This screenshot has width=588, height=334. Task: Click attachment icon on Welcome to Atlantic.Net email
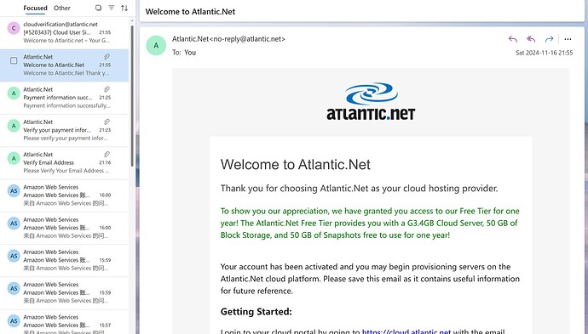(x=107, y=56)
